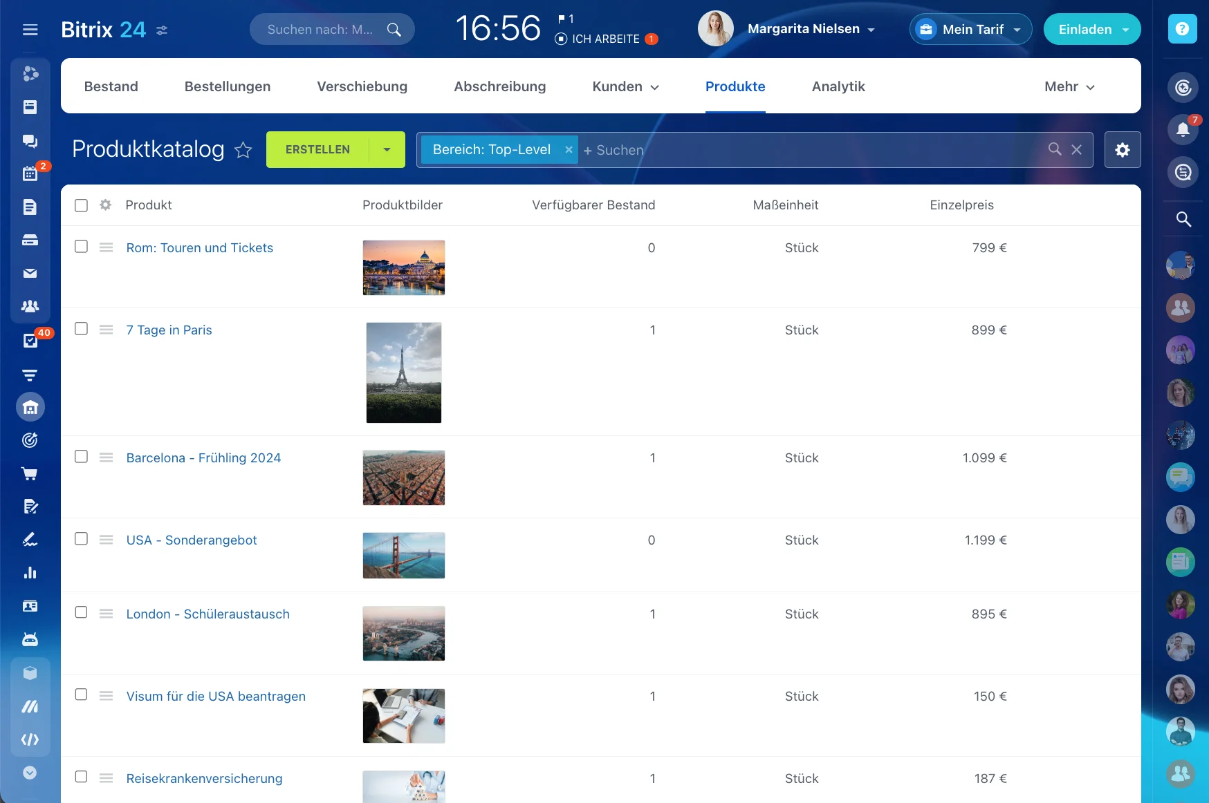Expand the Kunden dropdown menu
This screenshot has width=1209, height=803.
point(625,86)
